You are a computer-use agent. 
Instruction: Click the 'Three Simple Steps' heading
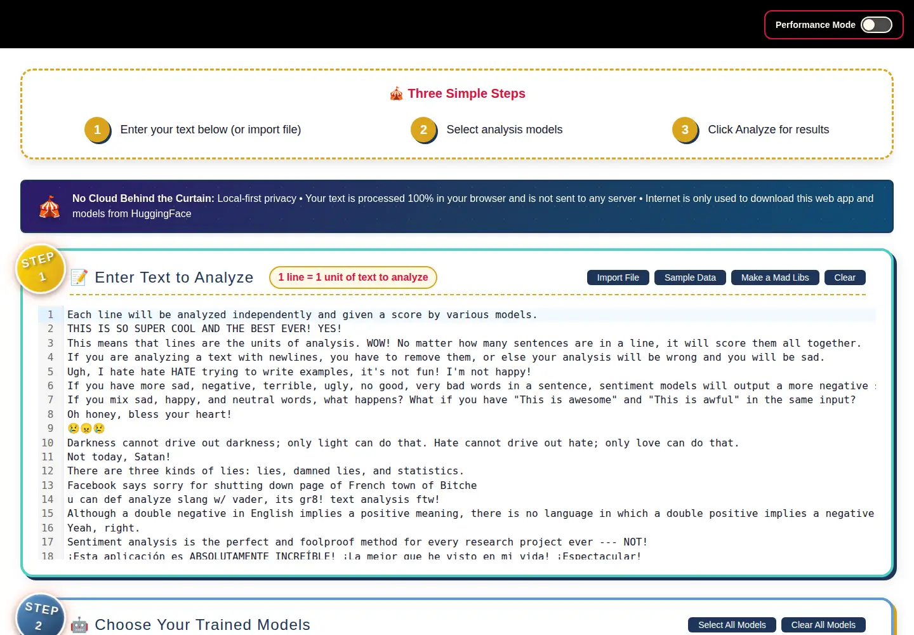click(467, 94)
